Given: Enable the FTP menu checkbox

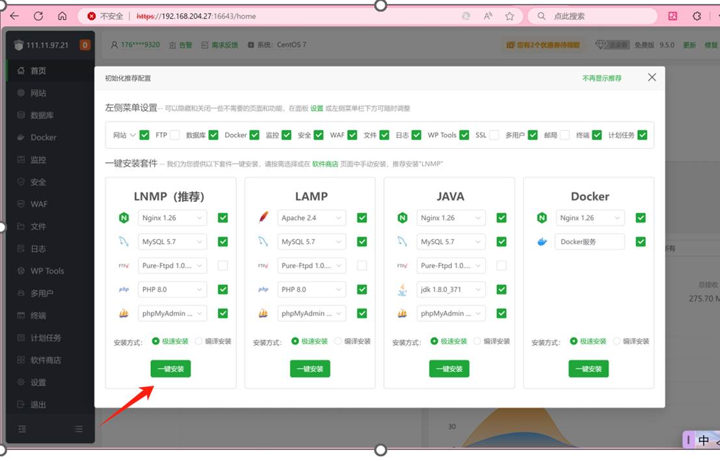Looking at the screenshot, I should [x=174, y=134].
